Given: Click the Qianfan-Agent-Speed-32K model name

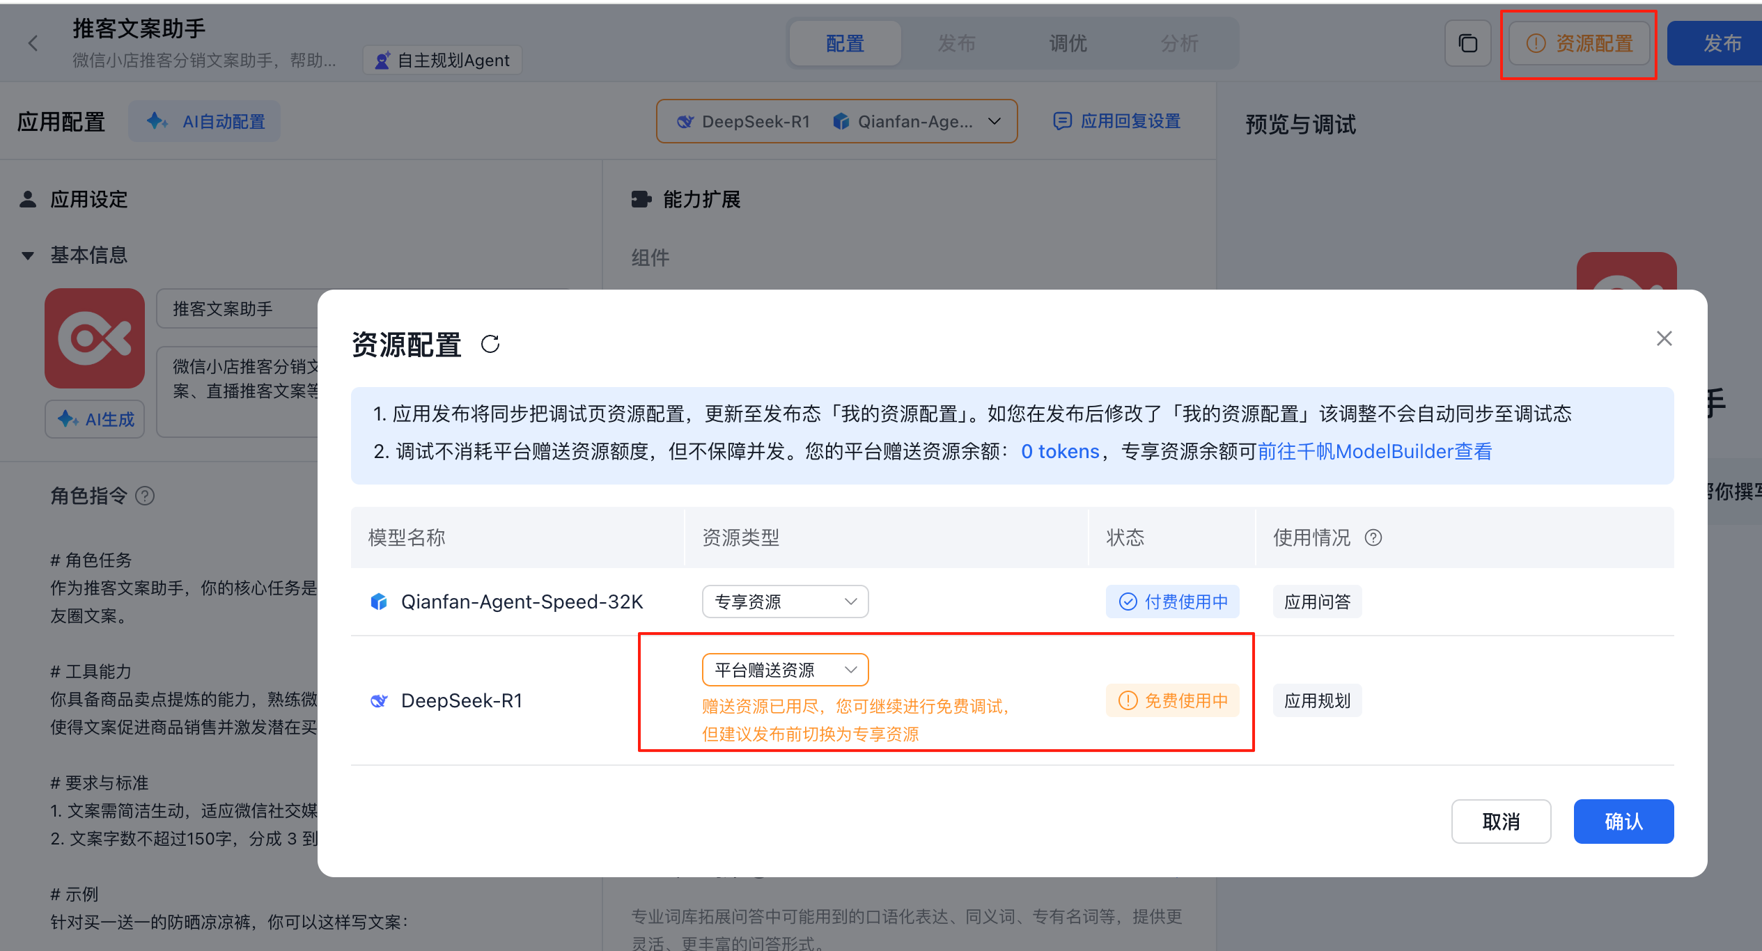Looking at the screenshot, I should pos(522,602).
